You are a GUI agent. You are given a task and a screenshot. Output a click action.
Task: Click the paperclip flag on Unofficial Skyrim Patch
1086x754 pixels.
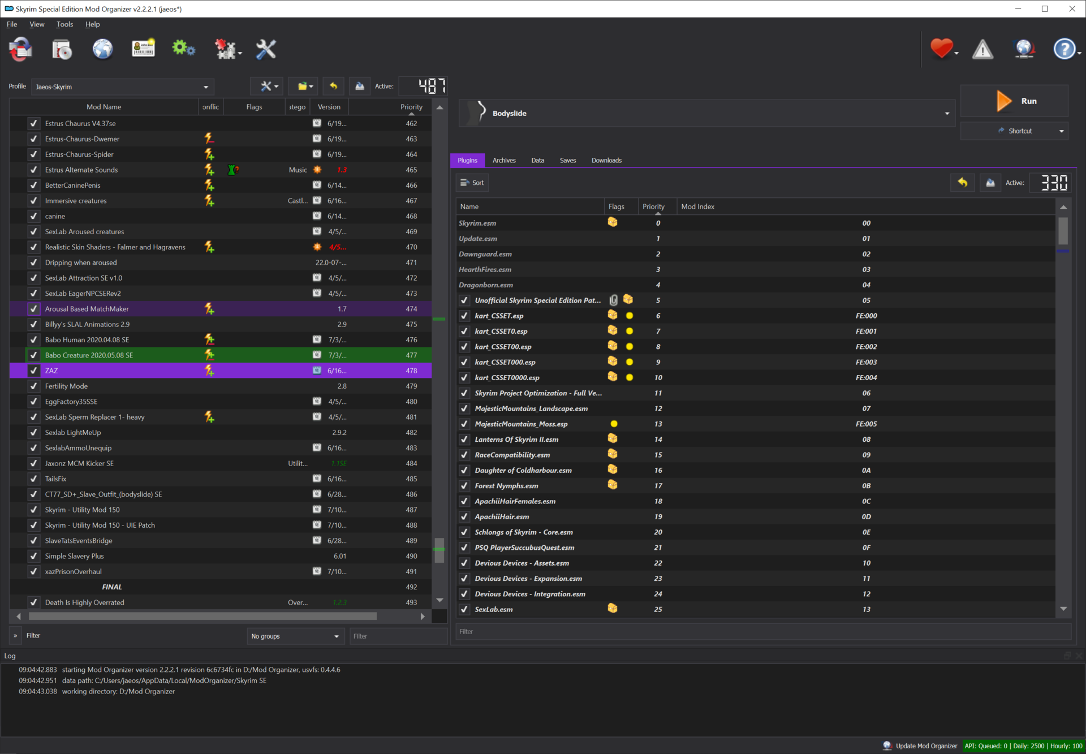[613, 300]
